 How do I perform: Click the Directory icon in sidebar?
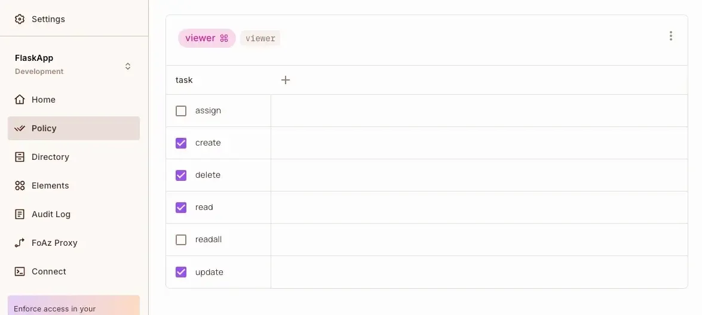pos(20,157)
